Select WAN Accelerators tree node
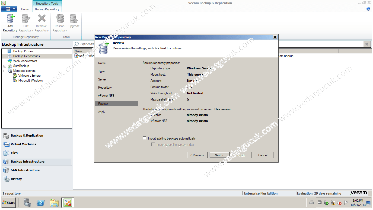373x210 pixels. click(25, 61)
